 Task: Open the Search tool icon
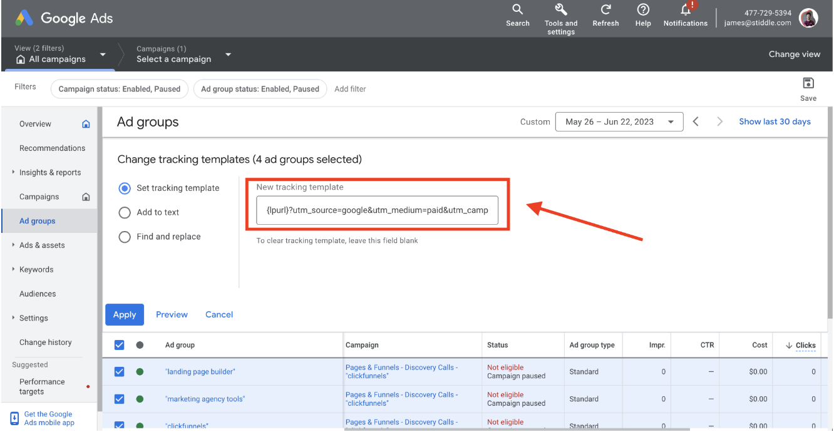pyautogui.click(x=517, y=9)
